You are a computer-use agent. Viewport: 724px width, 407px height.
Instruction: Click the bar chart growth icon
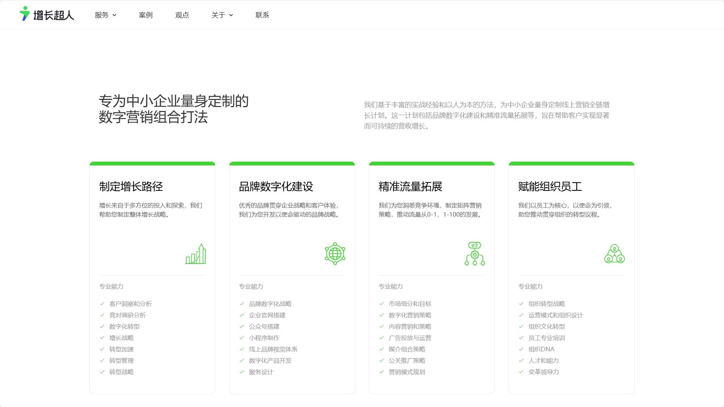[x=195, y=254]
